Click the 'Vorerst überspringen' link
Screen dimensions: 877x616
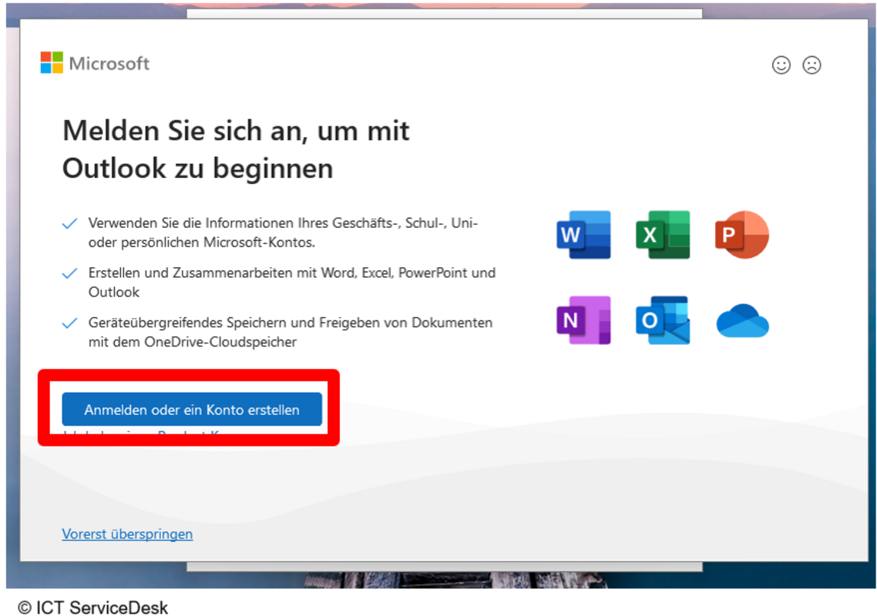click(127, 534)
